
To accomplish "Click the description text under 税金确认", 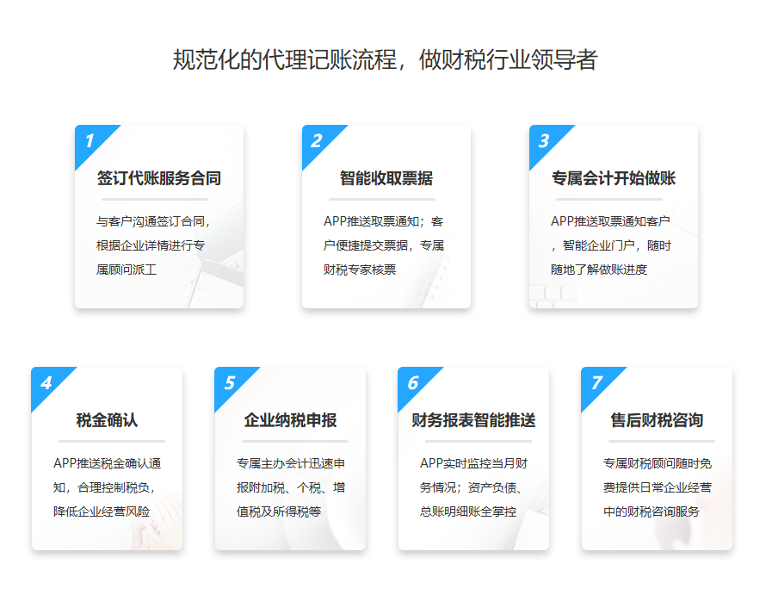I will (x=107, y=487).
